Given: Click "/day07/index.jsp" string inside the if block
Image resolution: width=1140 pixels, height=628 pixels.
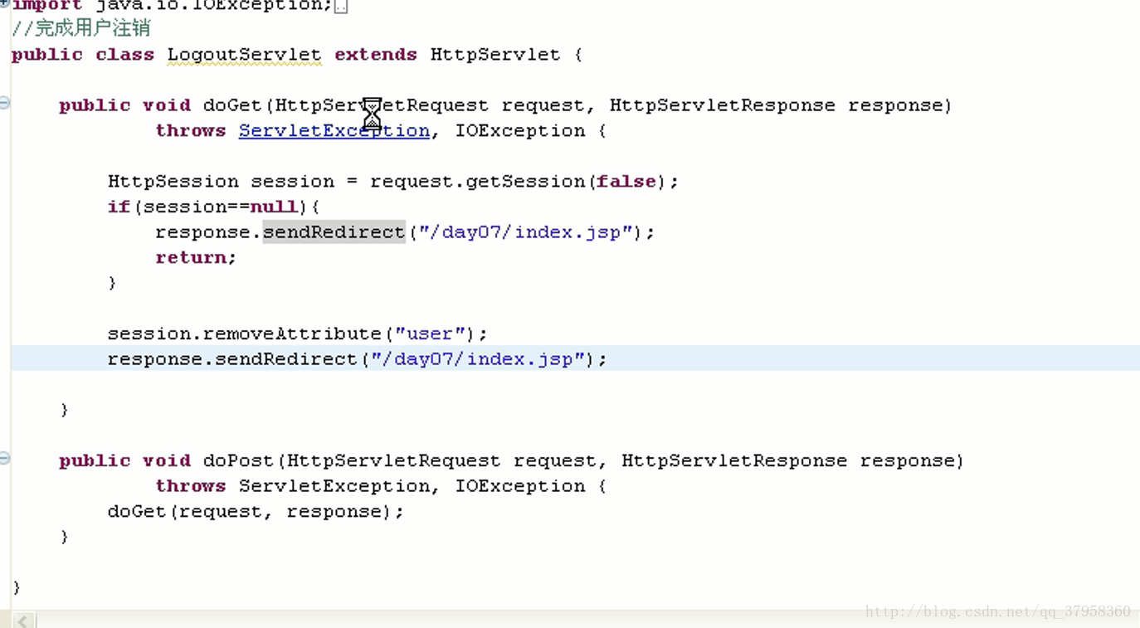Looking at the screenshot, I should coord(525,232).
